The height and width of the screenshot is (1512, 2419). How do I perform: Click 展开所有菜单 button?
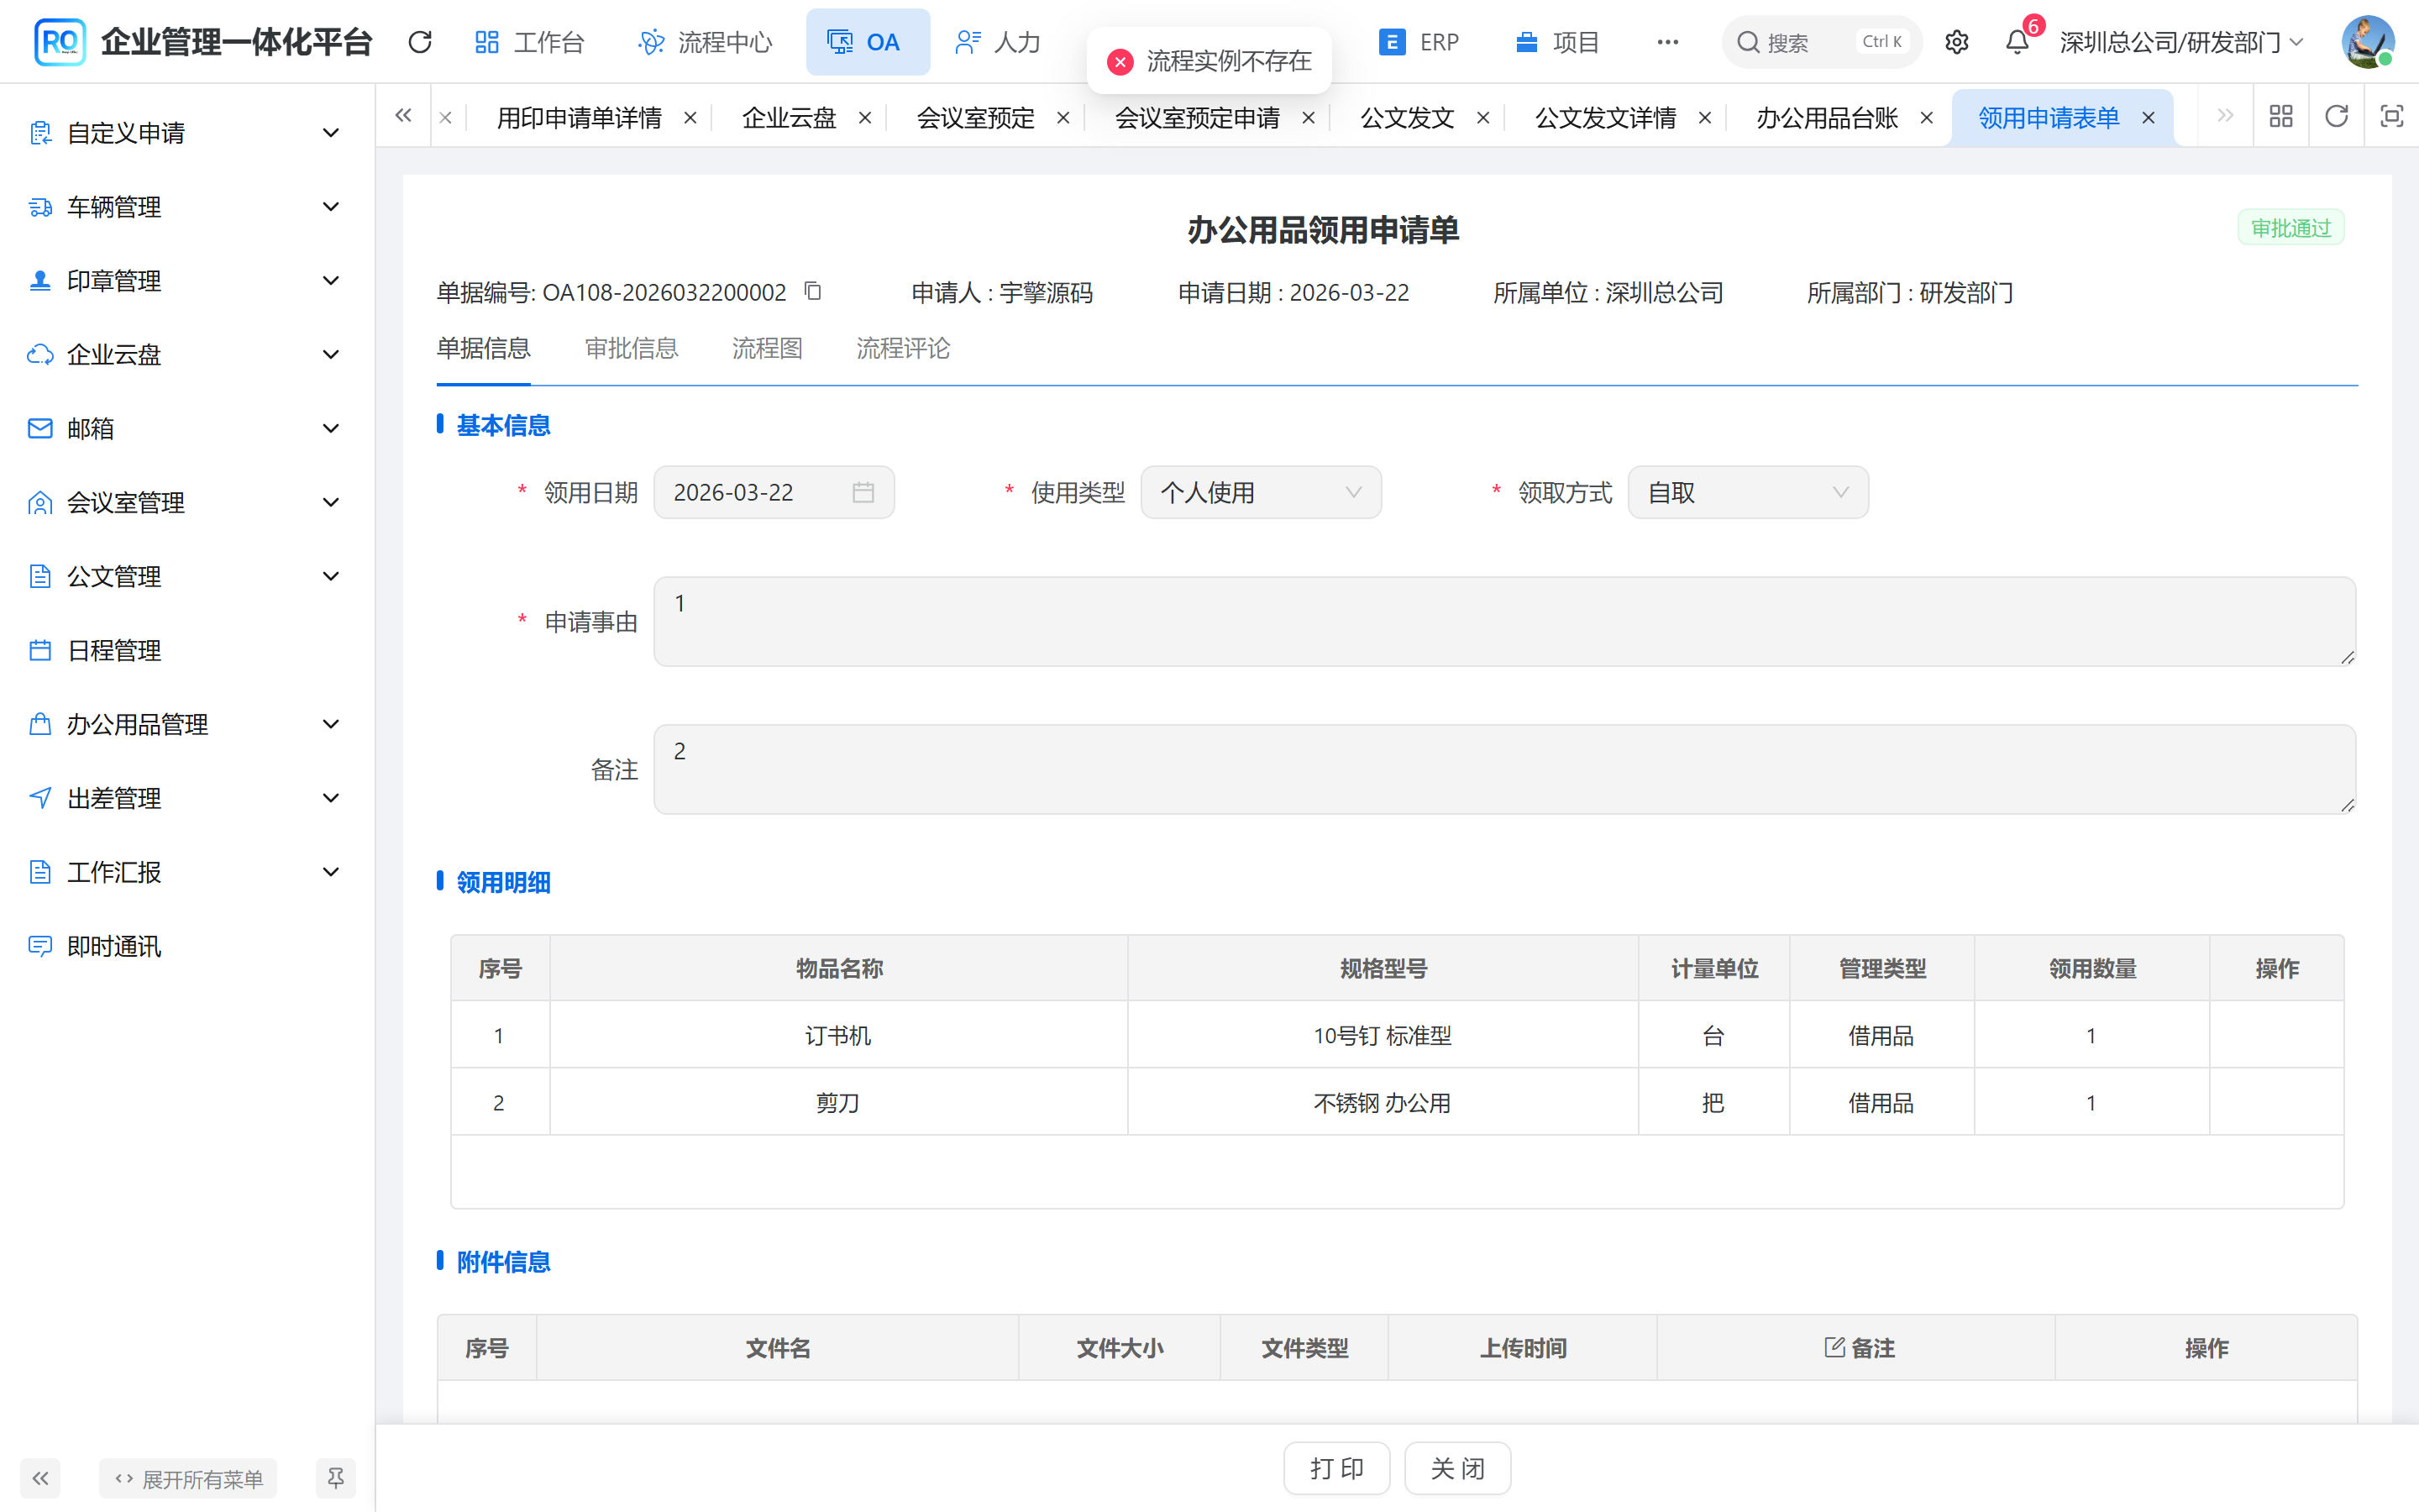click(188, 1478)
